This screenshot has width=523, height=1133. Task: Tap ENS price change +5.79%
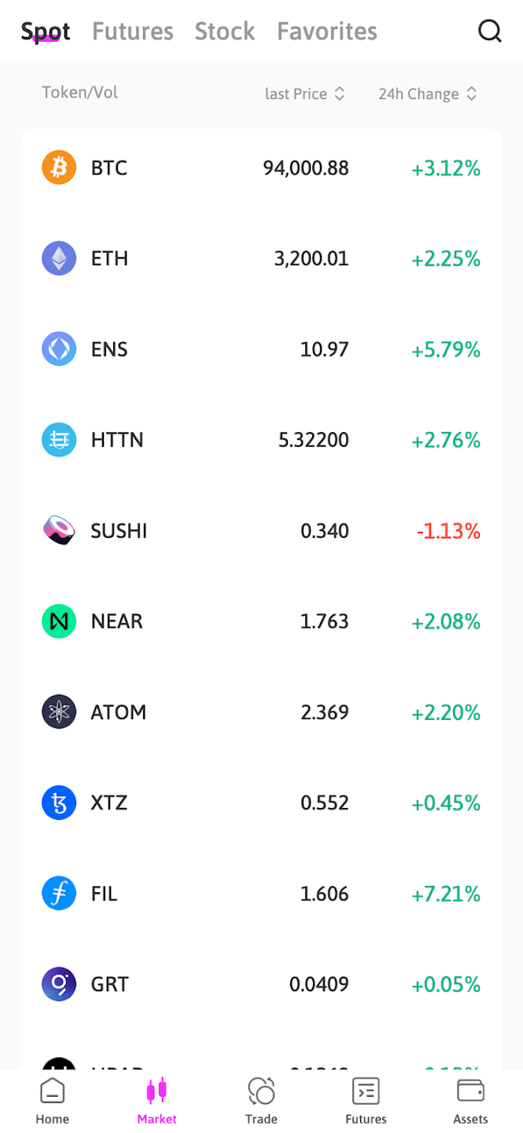pyautogui.click(x=445, y=349)
